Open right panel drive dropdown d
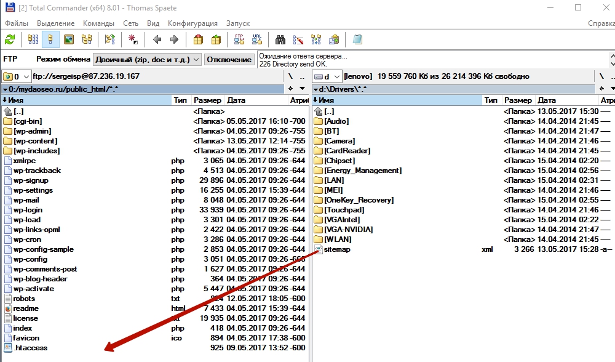 click(328, 76)
